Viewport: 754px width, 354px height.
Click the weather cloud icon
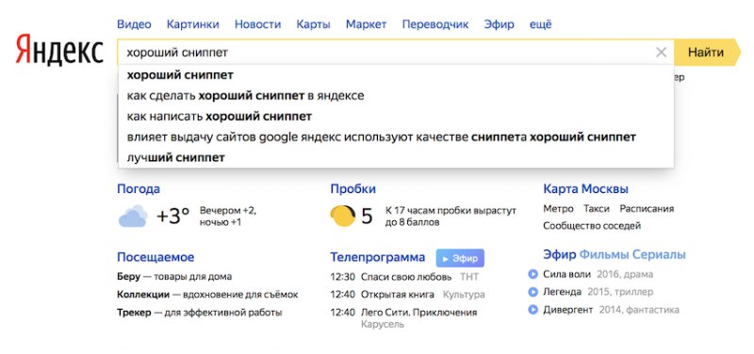pos(133,217)
